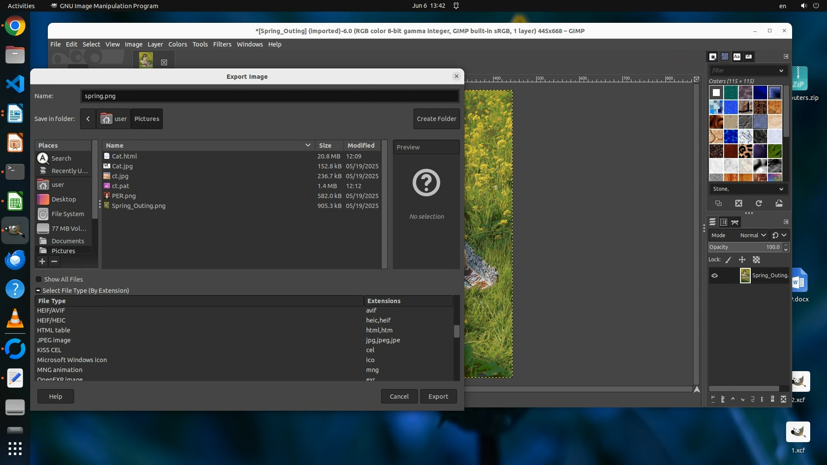Click the open pattern as image icon
This screenshot has width=827, height=465.
[x=779, y=203]
